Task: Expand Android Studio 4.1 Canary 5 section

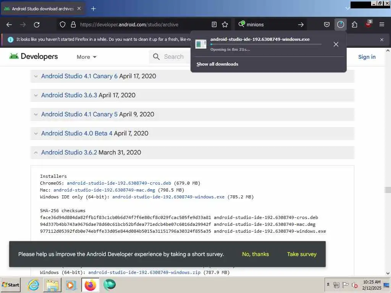Action: 36,114
